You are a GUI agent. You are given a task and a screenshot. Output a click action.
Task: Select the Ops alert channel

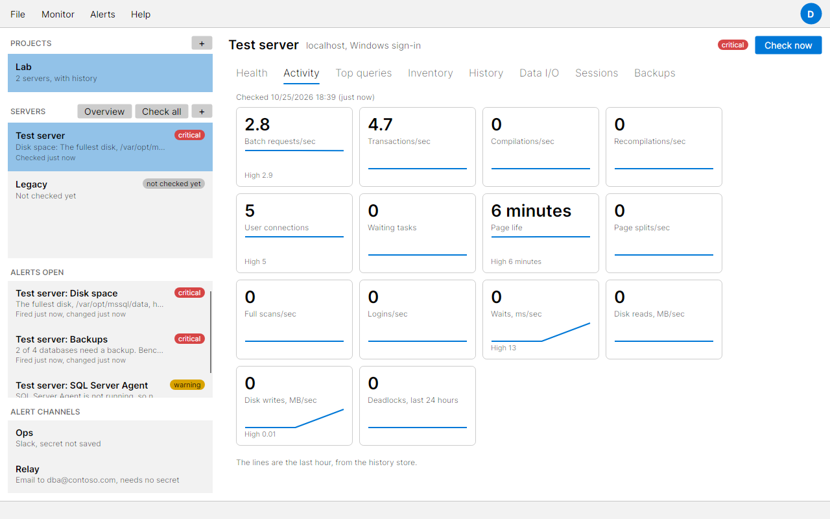click(x=110, y=438)
